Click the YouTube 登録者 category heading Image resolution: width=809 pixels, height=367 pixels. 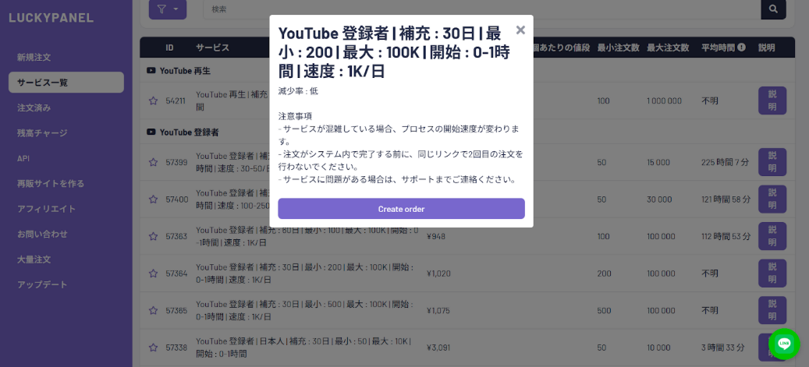click(x=190, y=132)
